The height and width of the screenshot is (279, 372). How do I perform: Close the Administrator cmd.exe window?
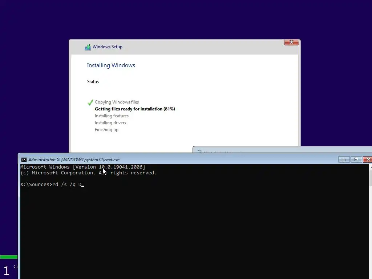click(368, 159)
